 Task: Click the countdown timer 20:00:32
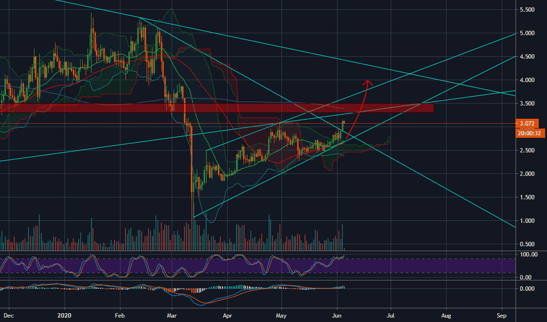[529, 133]
